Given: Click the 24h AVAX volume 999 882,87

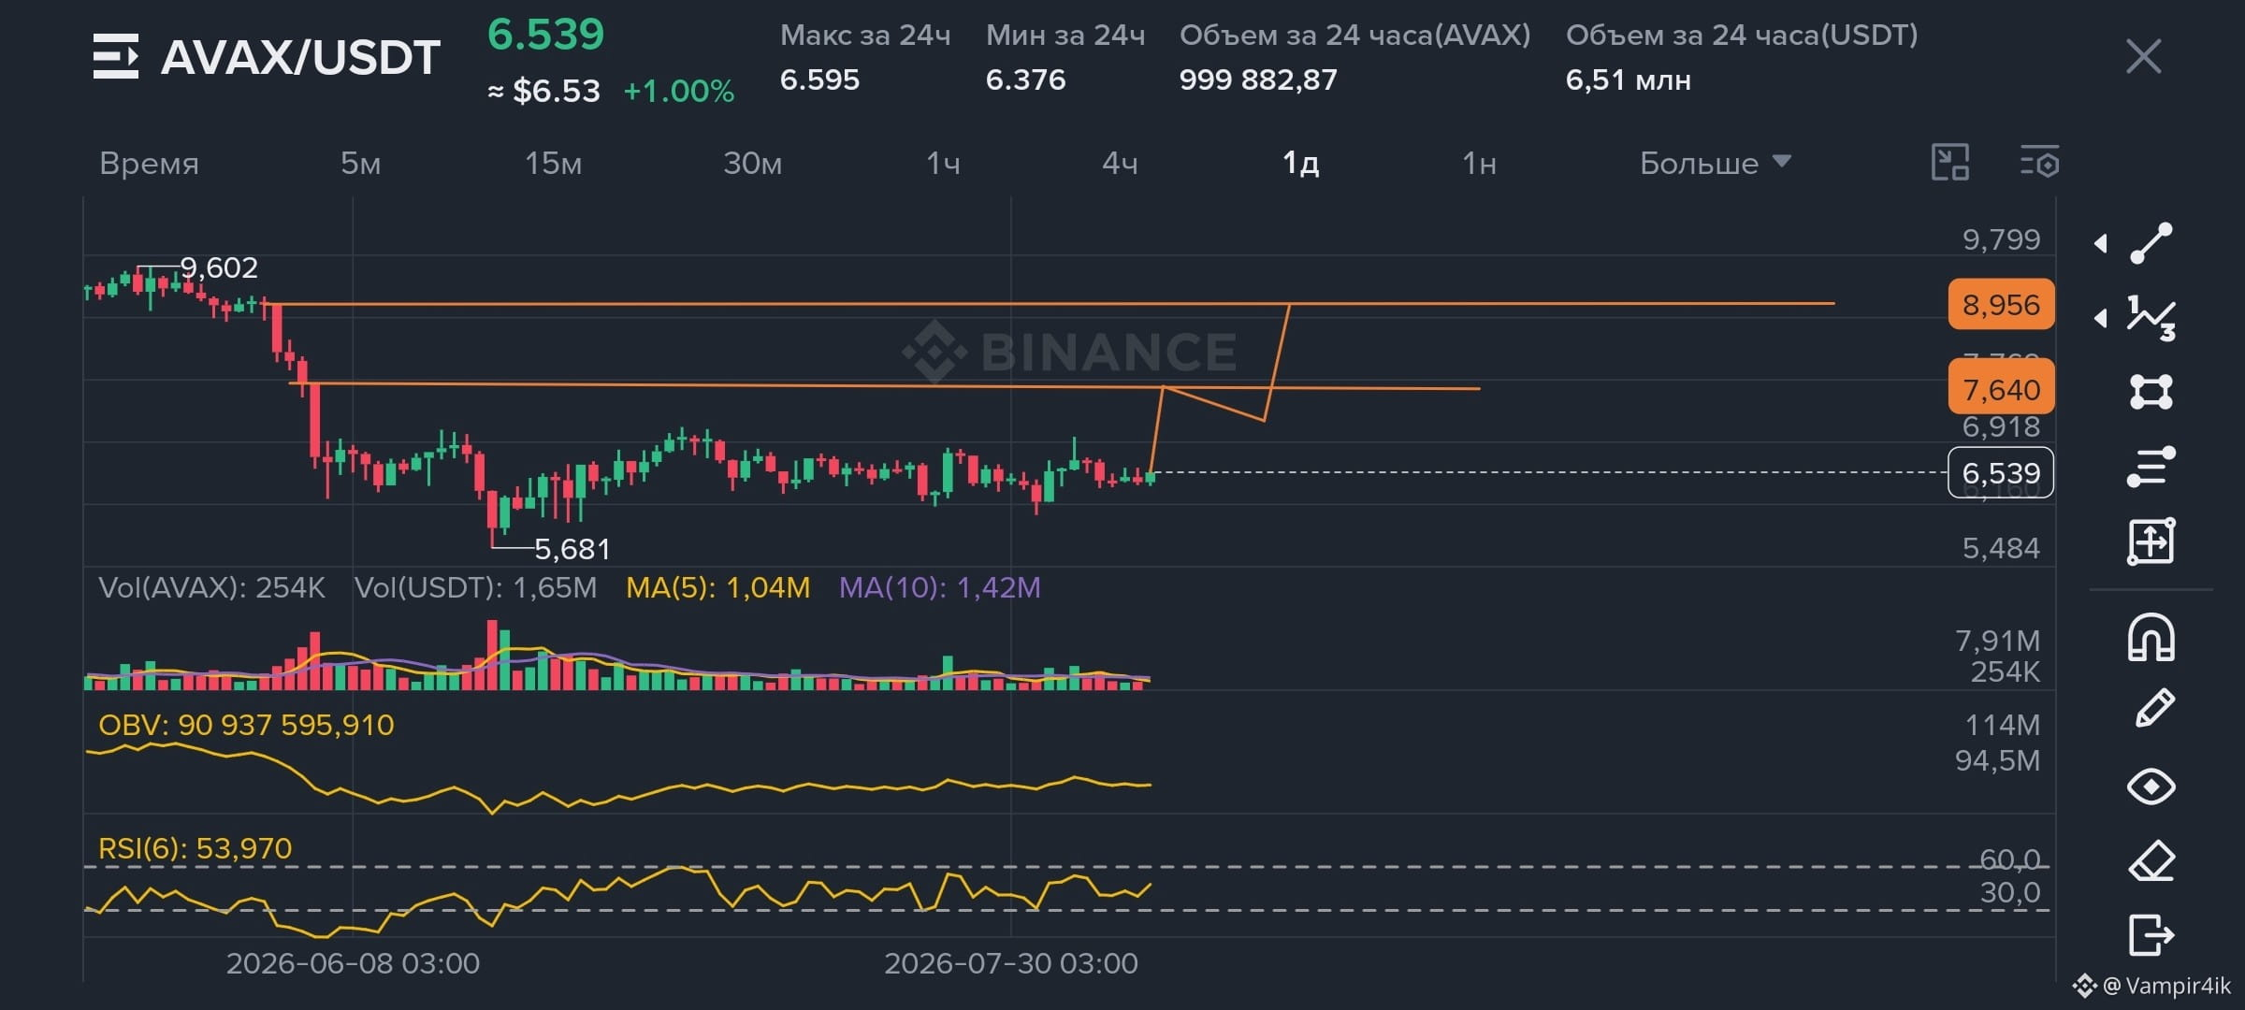Looking at the screenshot, I should [x=1258, y=79].
